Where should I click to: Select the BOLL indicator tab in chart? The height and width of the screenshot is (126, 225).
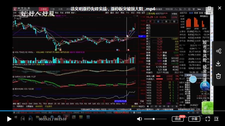click(118, 104)
